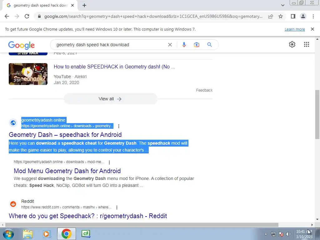This screenshot has height=240, width=320.
Task: Open a new tab with plus button
Action: (x=84, y=5)
